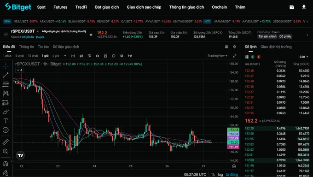Click the Tài sản chính tag
The height and width of the screenshot is (177, 313).
click(267, 36)
